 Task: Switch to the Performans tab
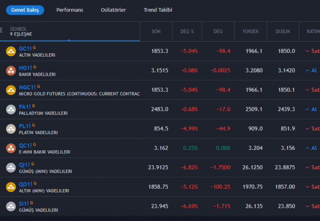(x=70, y=10)
